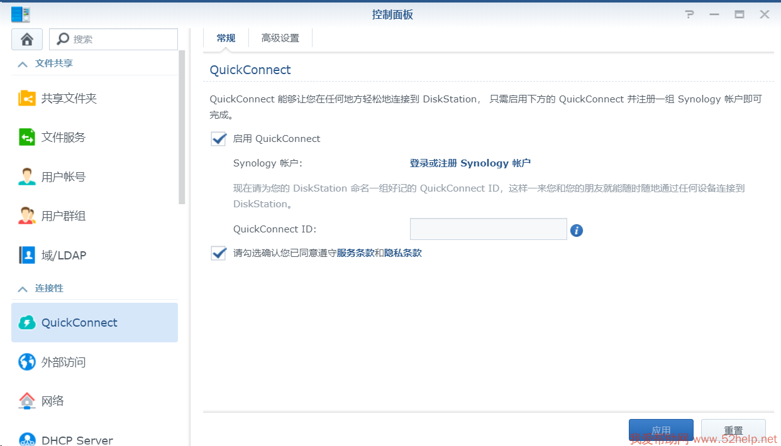Viewport: 781px width, 446px height.
Task: Open 文件服务 file services icon
Action: pos(27,138)
